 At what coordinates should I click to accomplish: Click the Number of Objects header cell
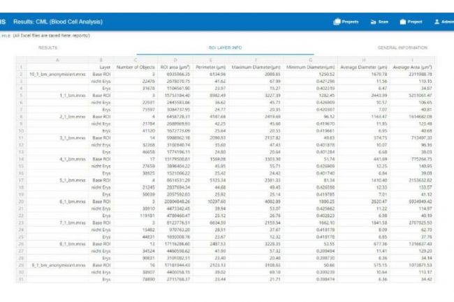click(136, 67)
